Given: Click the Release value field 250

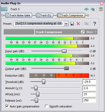Looking at the screenshot, I should pyautogui.click(x=89, y=100).
